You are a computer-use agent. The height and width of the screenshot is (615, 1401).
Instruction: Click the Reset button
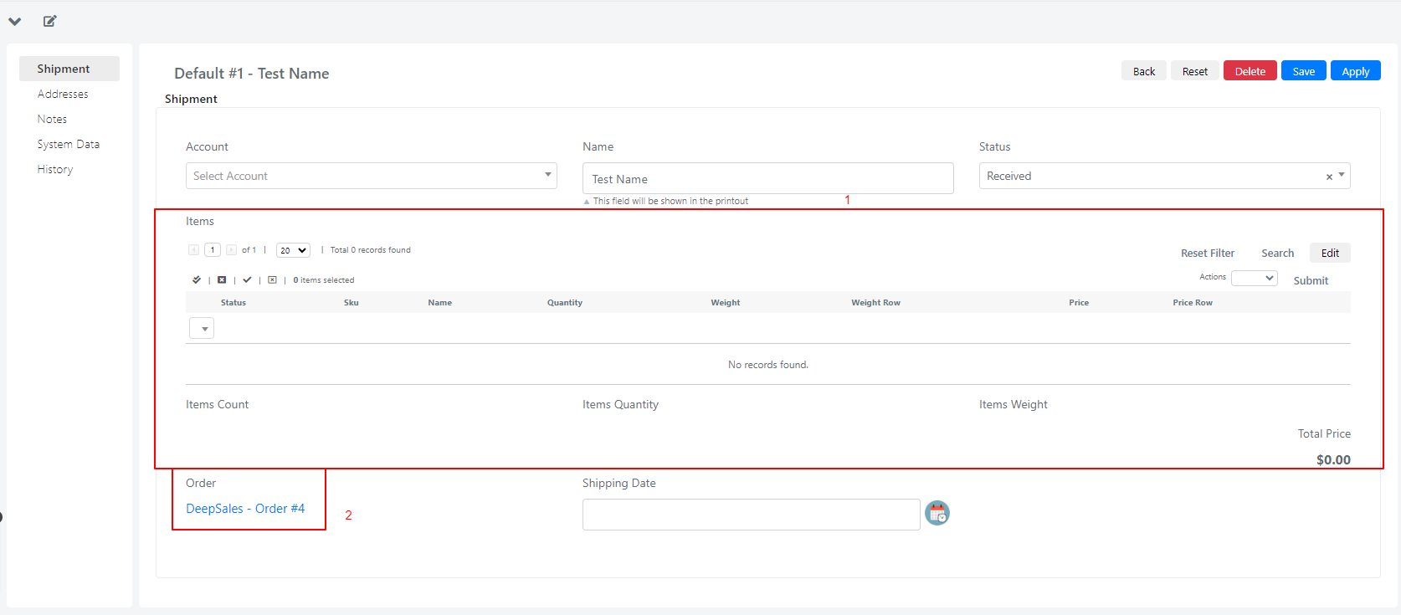click(x=1195, y=71)
